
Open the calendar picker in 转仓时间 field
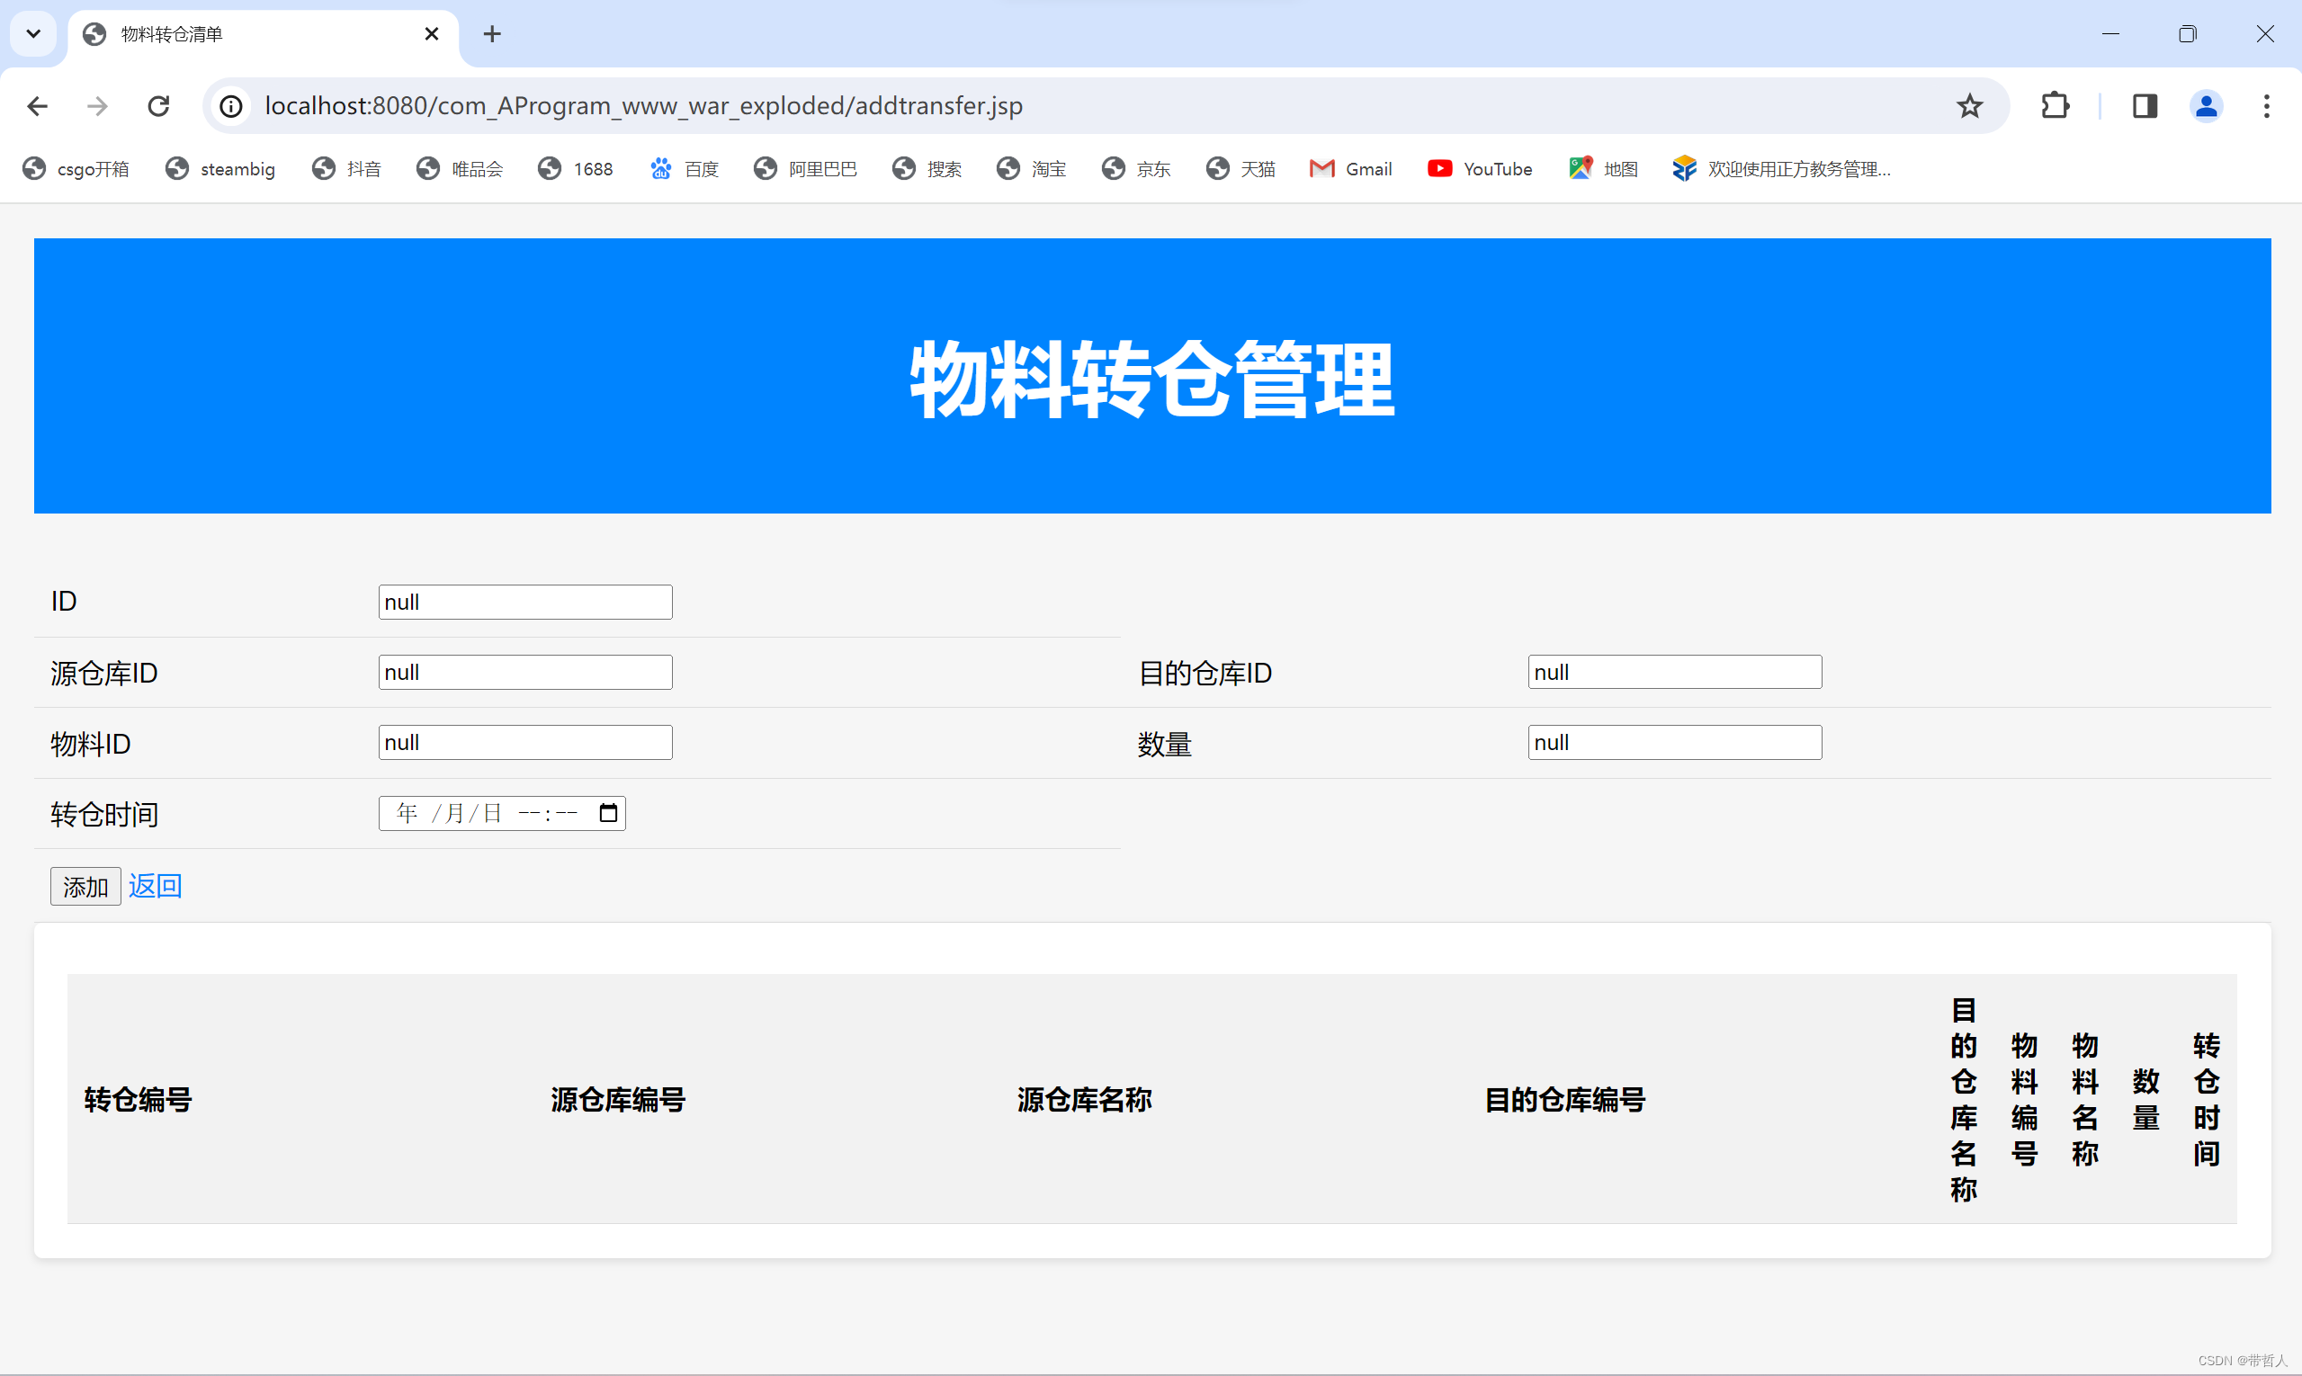coord(608,813)
